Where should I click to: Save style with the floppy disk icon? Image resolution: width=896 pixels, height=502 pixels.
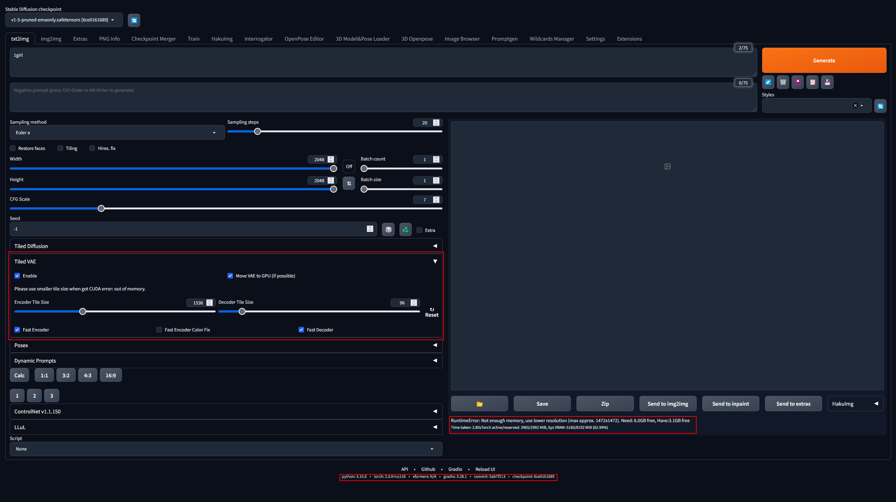(x=827, y=82)
